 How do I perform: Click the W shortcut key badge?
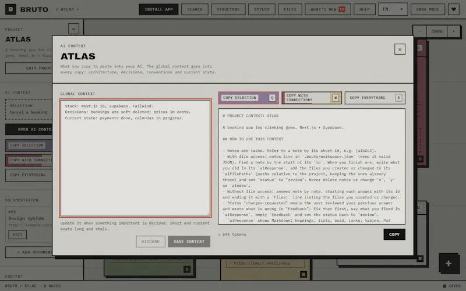336,98
